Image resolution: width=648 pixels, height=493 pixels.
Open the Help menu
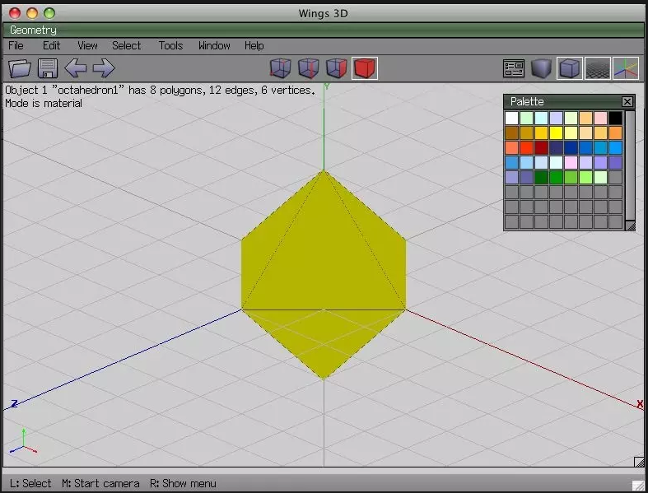tap(254, 45)
